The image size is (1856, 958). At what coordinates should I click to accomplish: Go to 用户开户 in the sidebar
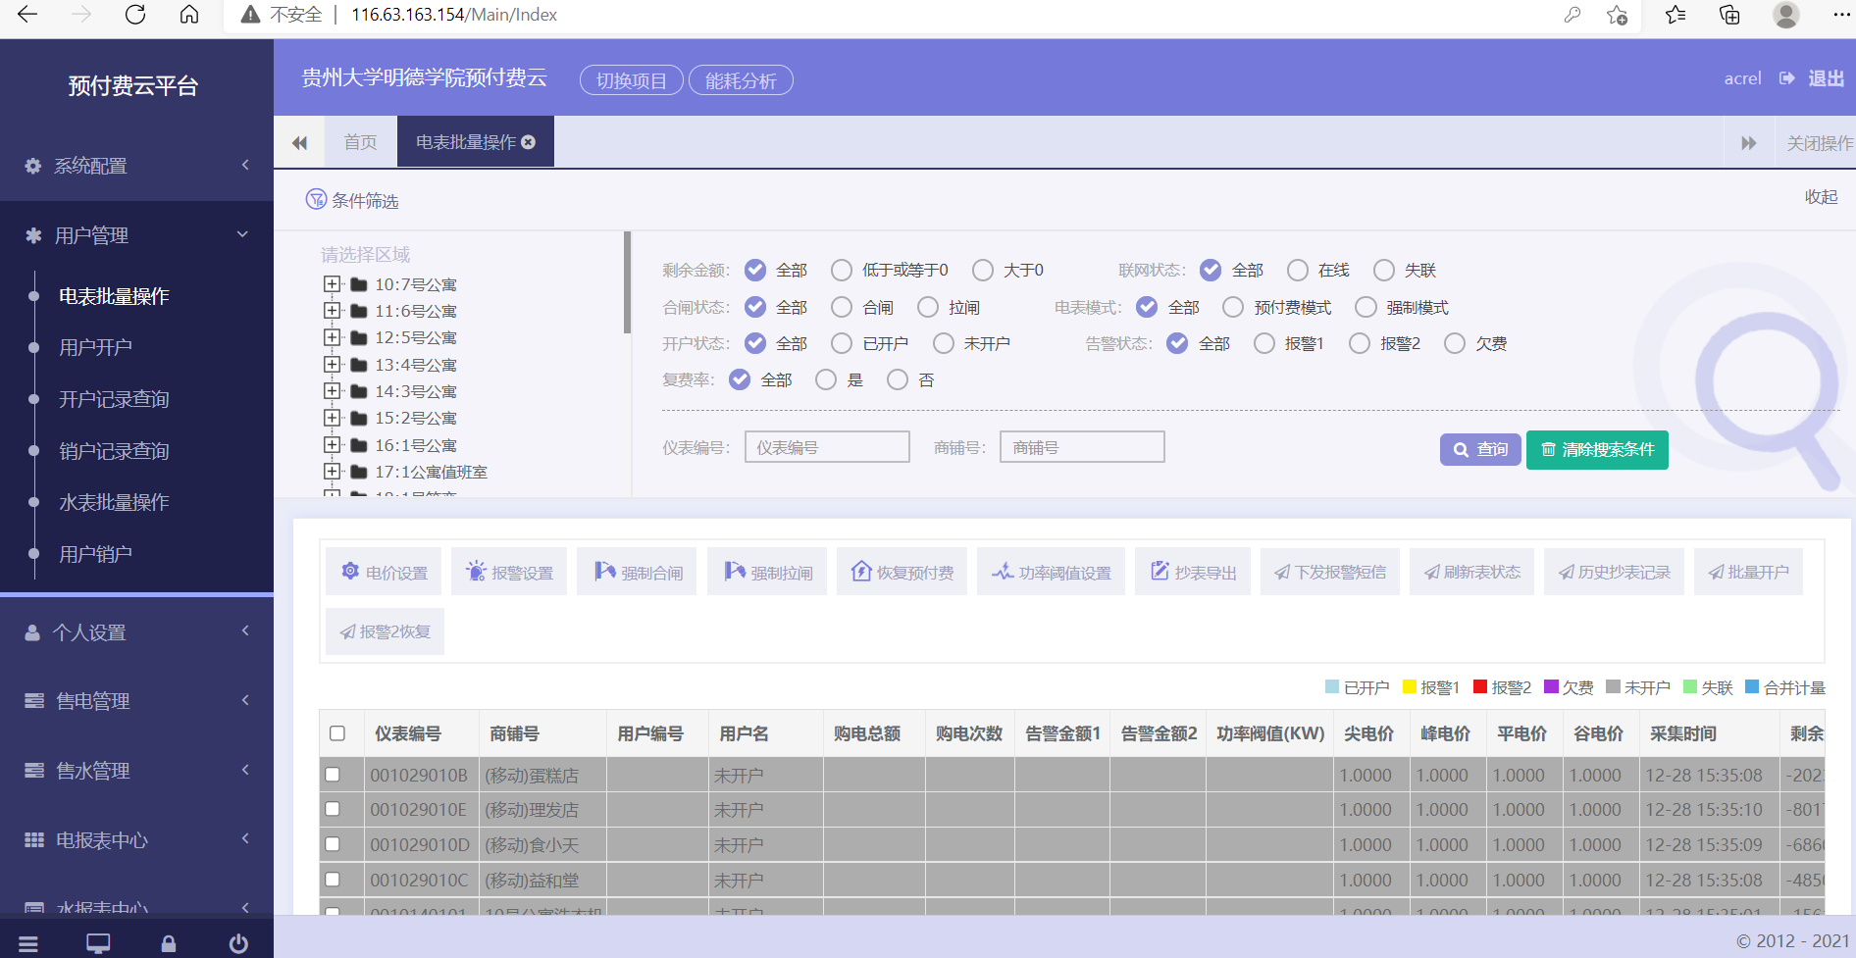(x=95, y=347)
